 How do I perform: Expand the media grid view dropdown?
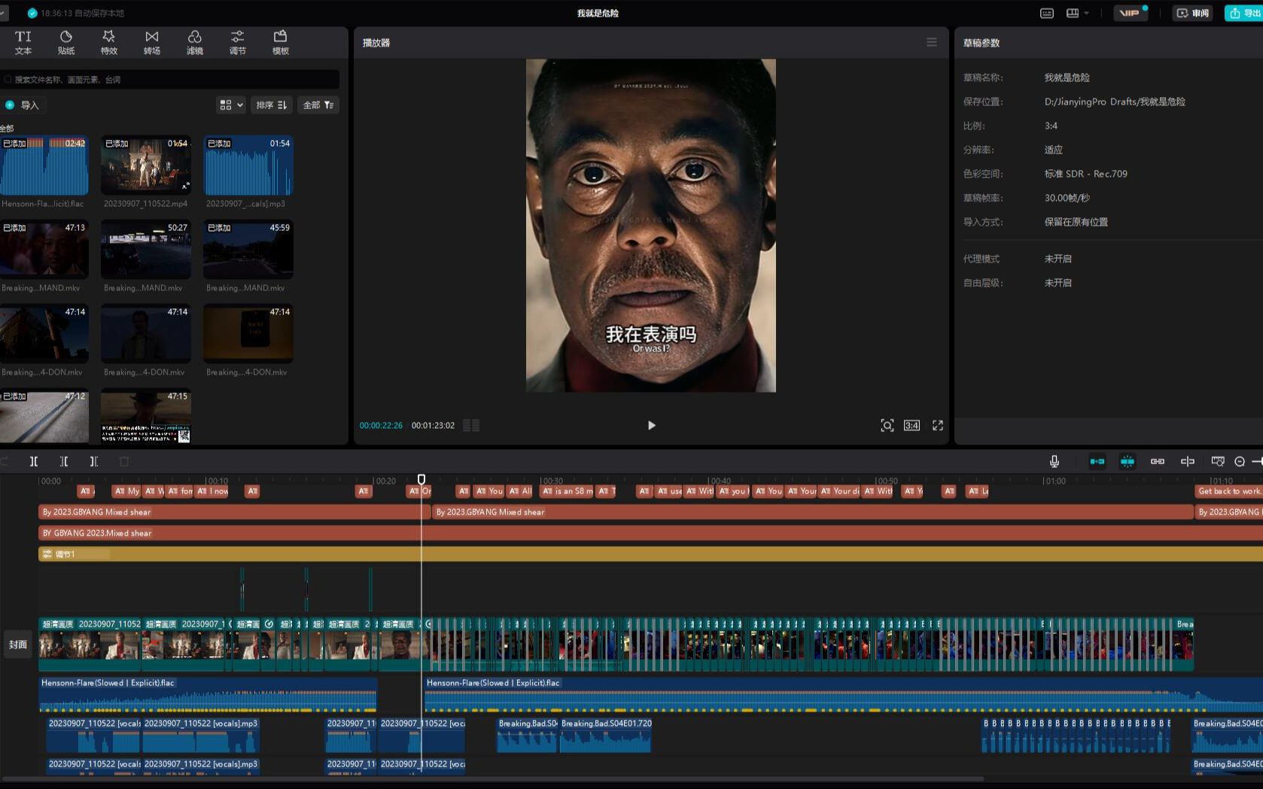(231, 105)
